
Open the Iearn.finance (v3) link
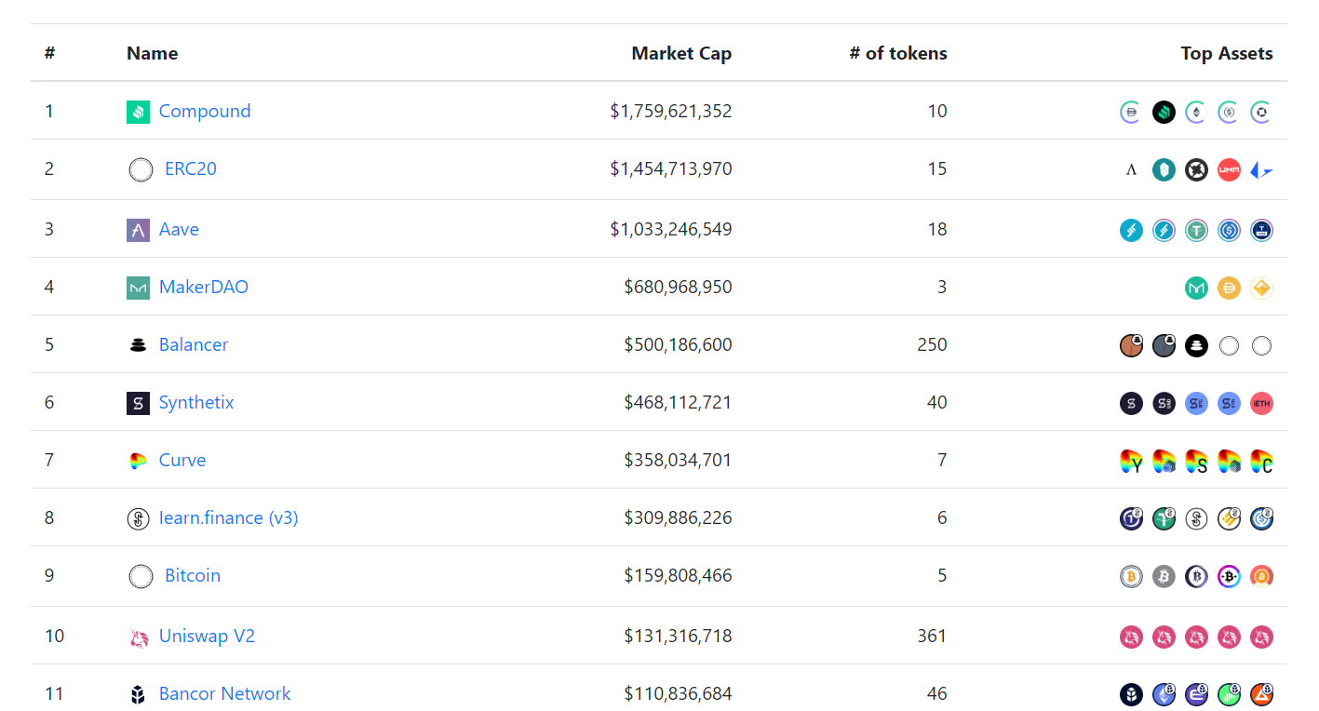(229, 517)
